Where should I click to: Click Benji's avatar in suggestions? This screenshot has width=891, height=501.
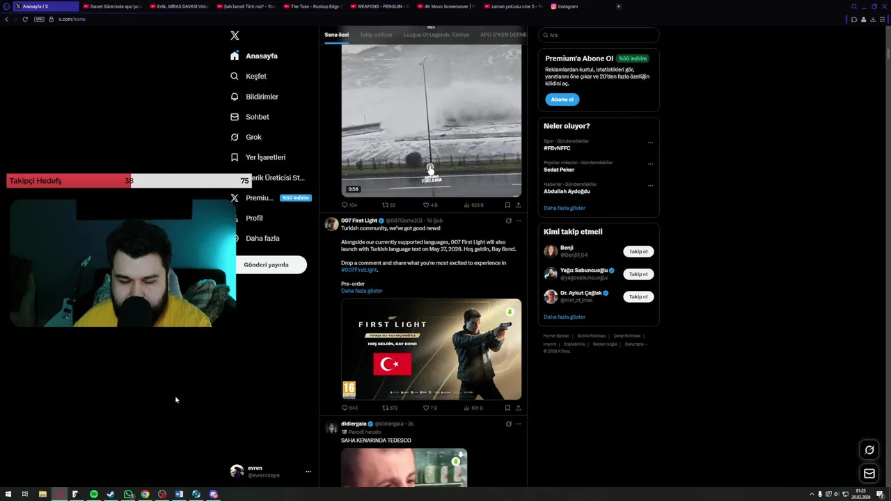tap(551, 251)
